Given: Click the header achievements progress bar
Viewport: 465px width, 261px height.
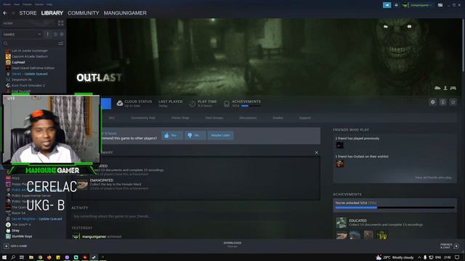Looking at the screenshot, I should pos(251,106).
